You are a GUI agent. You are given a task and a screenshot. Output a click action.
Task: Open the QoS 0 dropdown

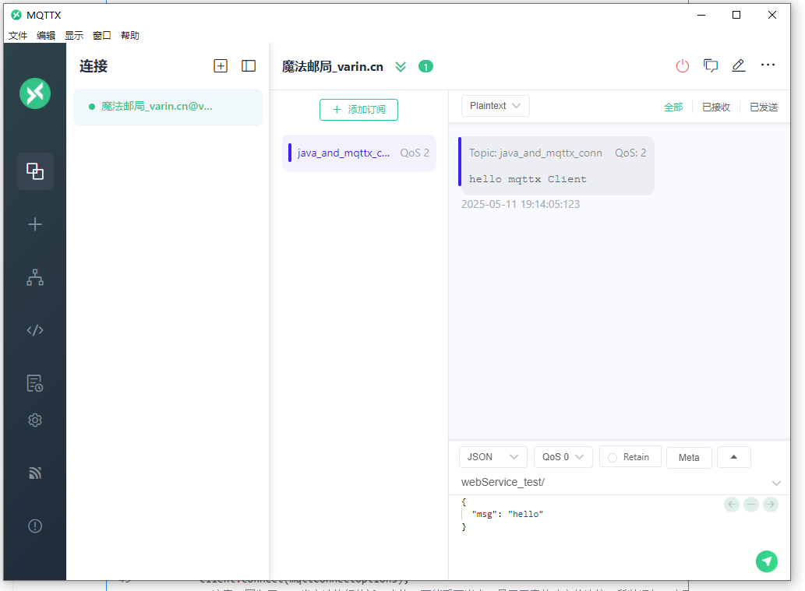click(563, 457)
